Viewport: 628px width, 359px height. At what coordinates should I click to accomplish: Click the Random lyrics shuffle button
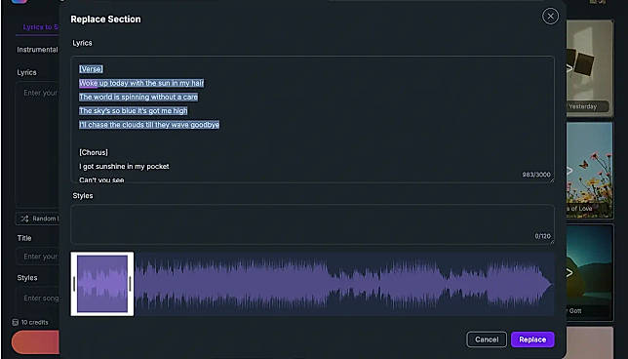[x=38, y=219]
